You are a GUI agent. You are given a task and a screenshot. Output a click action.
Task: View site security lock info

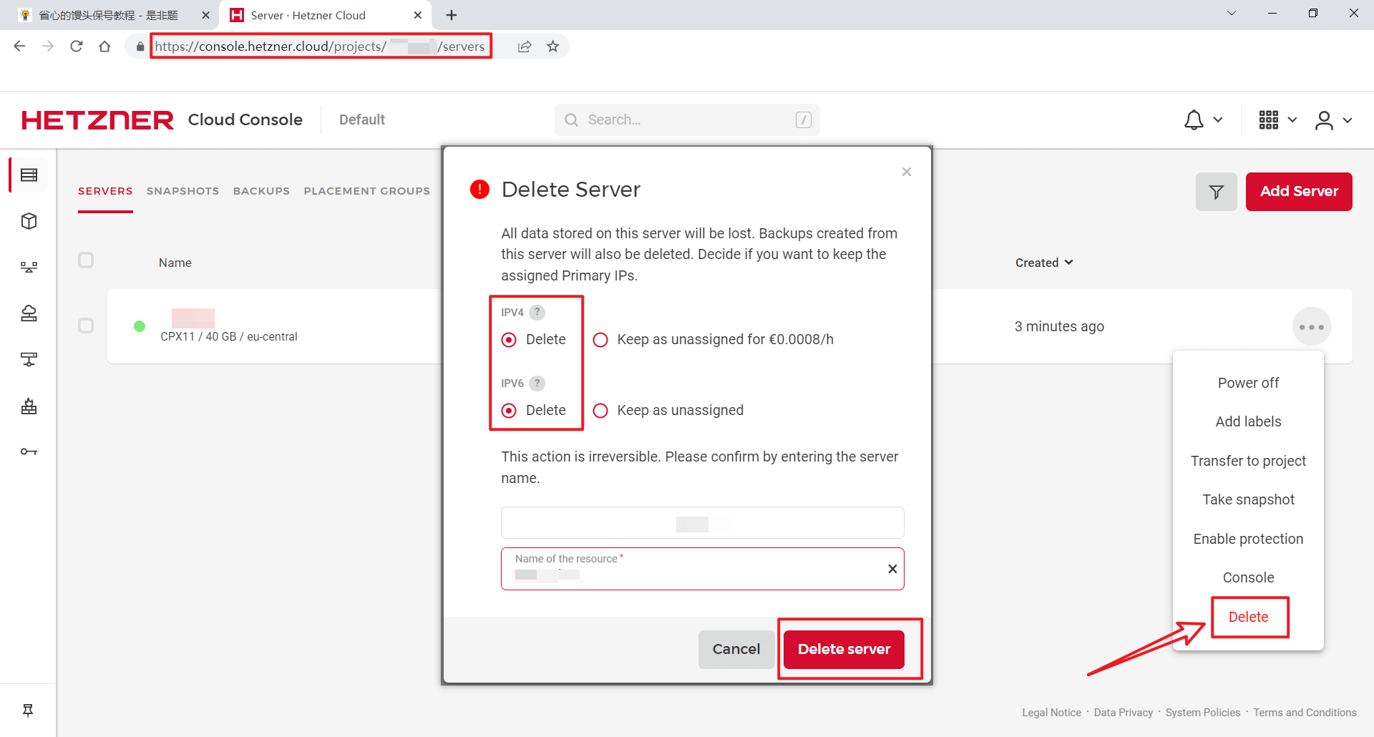pyautogui.click(x=140, y=47)
